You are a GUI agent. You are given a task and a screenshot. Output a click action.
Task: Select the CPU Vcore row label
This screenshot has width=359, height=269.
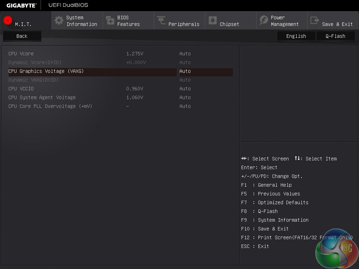coord(21,54)
